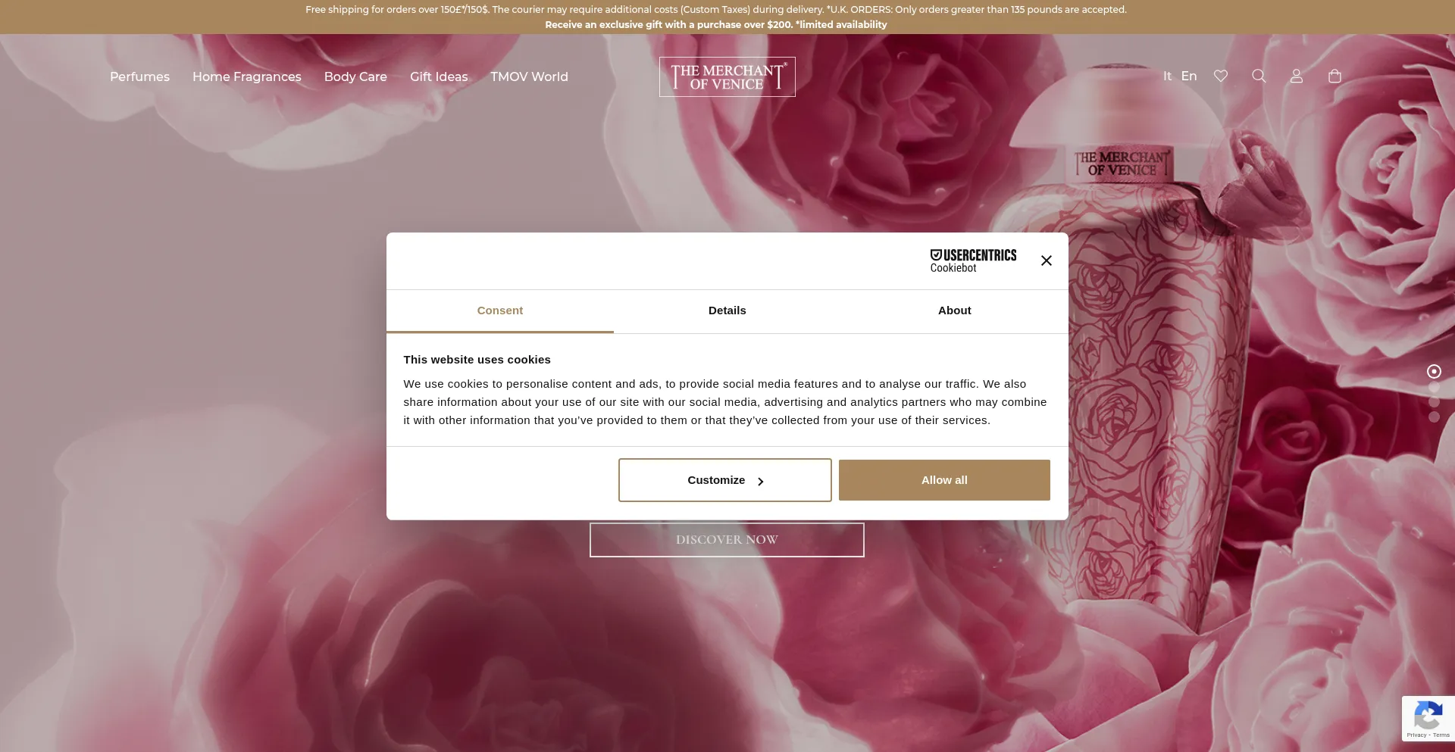Expand the Customize cookie options
This screenshot has width=1455, height=752.
point(724,480)
